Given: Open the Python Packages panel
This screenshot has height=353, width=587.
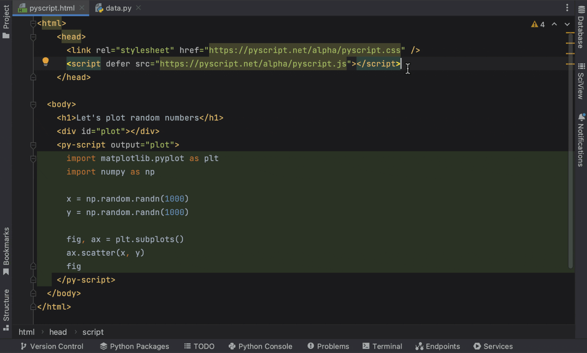Looking at the screenshot, I should 134,346.
